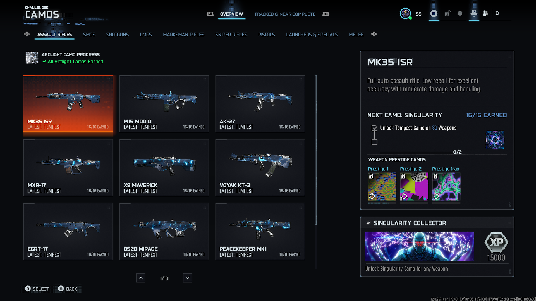The width and height of the screenshot is (536, 301).
Task: Select the Melee category
Action: click(x=356, y=35)
